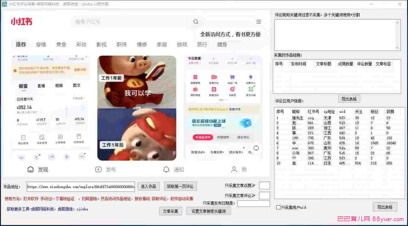Select the 猪先生 nickname cell

(x=298, y=118)
